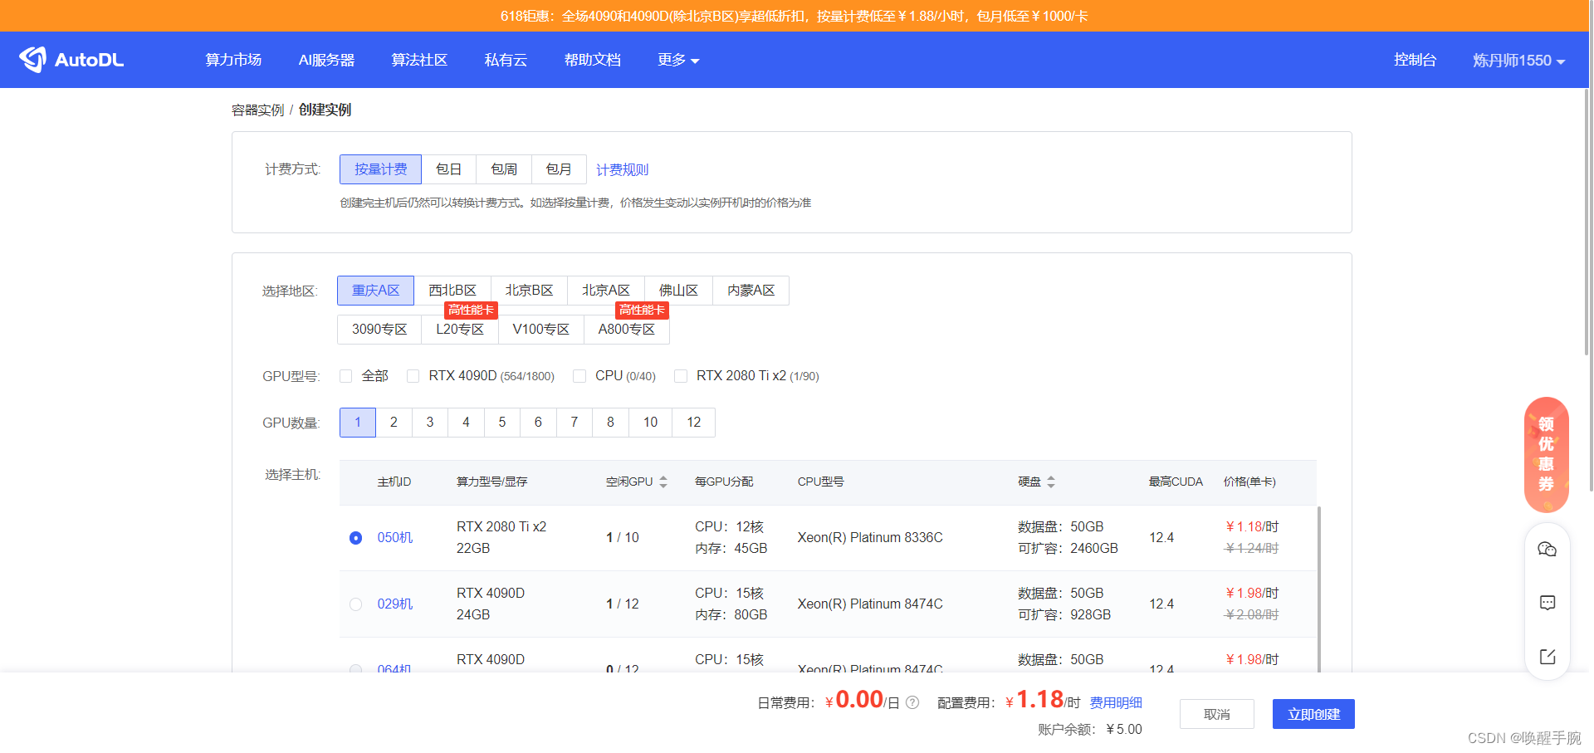Set GPU count to 4

[466, 423]
